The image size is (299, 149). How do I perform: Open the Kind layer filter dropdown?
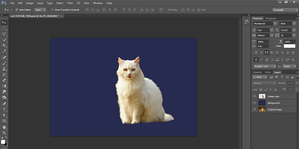click(260, 77)
